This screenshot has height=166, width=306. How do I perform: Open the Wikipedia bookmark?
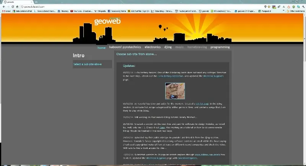[101, 11]
